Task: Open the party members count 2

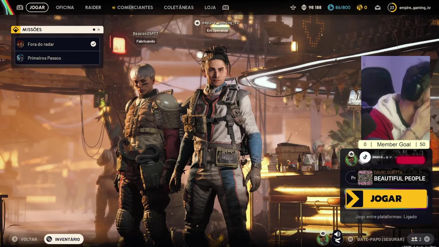Action: point(416,239)
